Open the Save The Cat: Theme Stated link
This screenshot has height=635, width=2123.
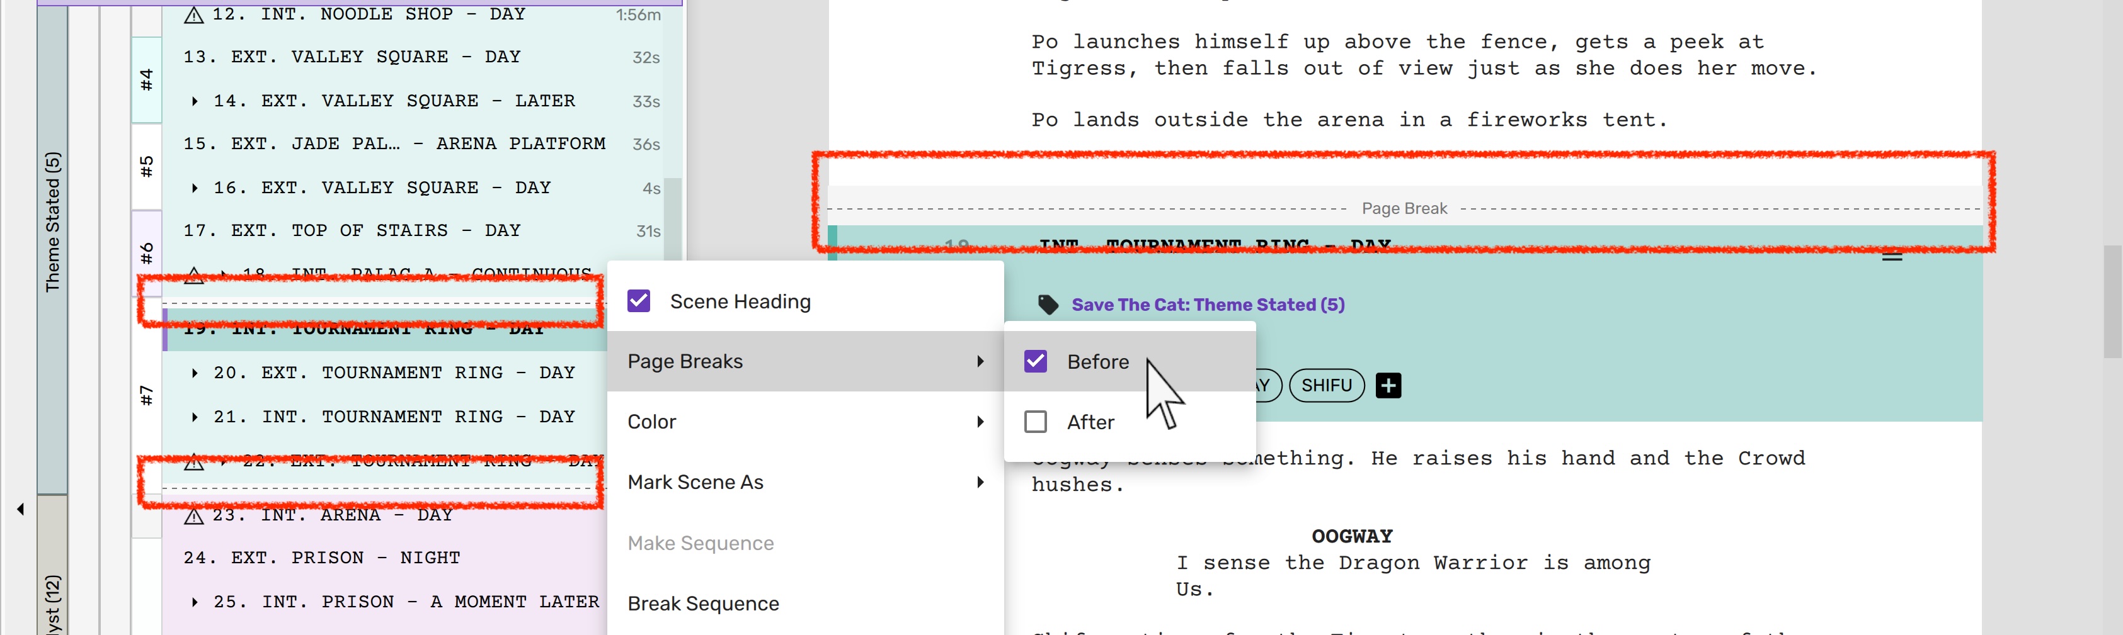pos(1208,305)
